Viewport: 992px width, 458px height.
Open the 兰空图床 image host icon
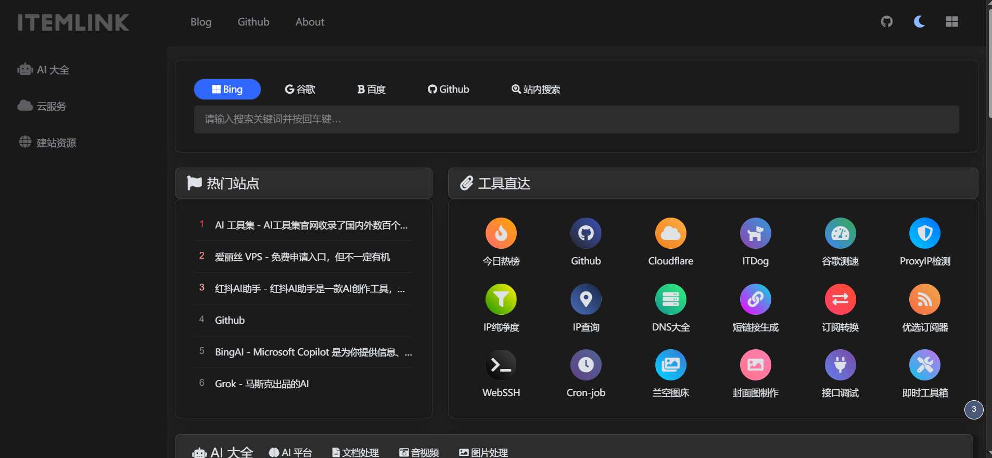(x=671, y=365)
